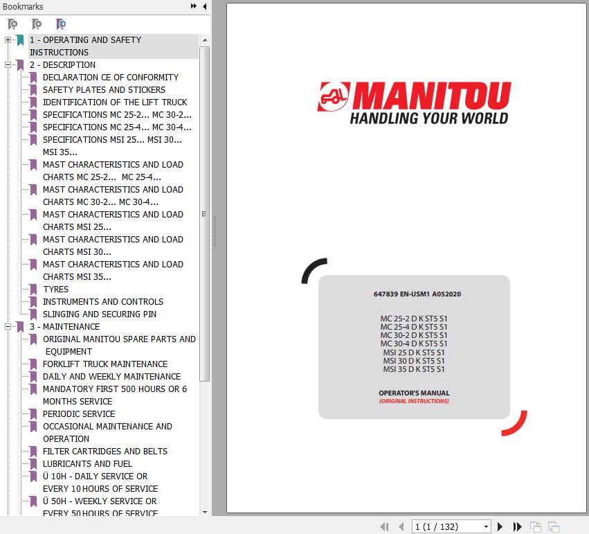The width and height of the screenshot is (589, 534).
Task: Click the double-arrow expand panel icon
Action: click(x=194, y=6)
